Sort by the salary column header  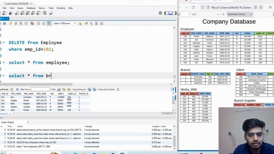point(61,94)
